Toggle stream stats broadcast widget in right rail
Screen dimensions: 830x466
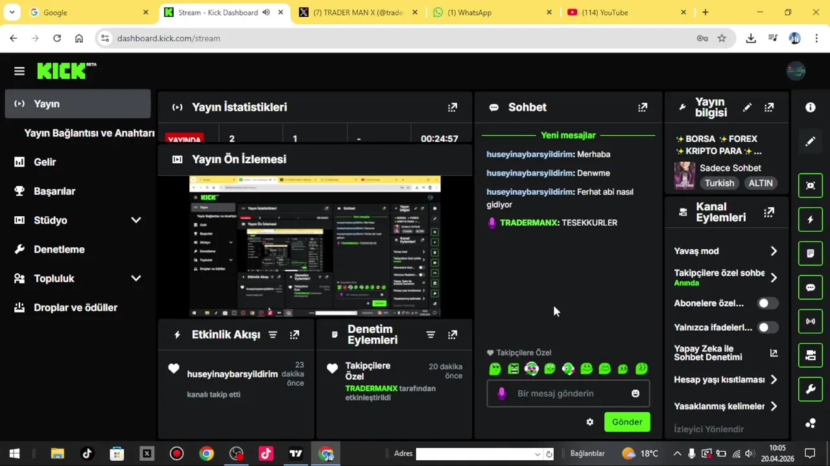tap(811, 321)
